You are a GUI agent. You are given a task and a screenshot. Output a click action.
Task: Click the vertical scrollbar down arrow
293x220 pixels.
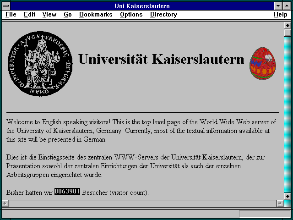[x=288, y=196]
